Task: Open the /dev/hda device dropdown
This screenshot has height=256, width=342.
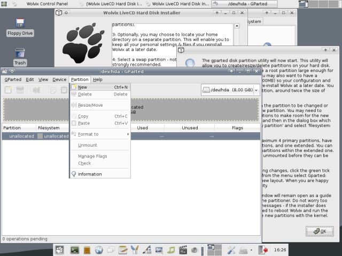Action: click(230, 90)
